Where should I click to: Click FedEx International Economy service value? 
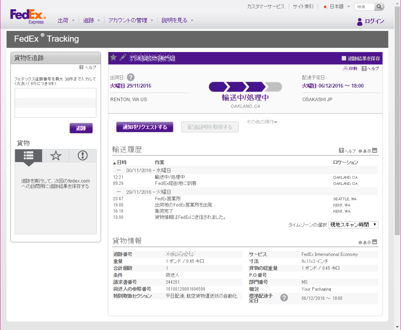(x=330, y=254)
